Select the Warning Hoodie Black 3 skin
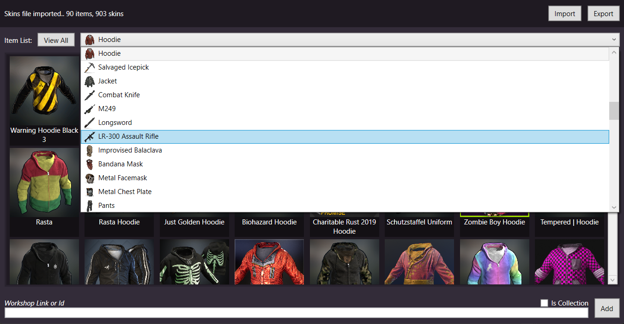The image size is (624, 324). [x=44, y=99]
